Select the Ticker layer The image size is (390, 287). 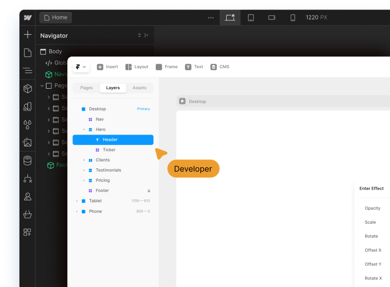point(109,150)
